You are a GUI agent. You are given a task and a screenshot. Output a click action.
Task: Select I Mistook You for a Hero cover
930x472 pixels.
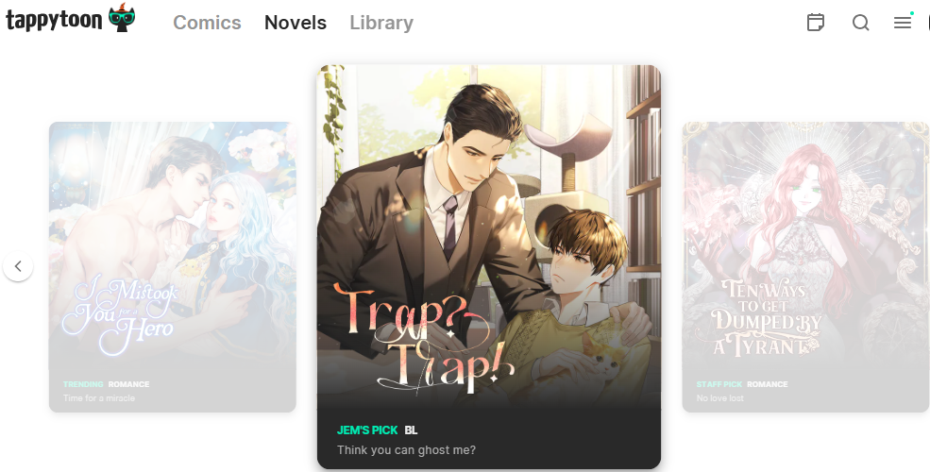(172, 246)
